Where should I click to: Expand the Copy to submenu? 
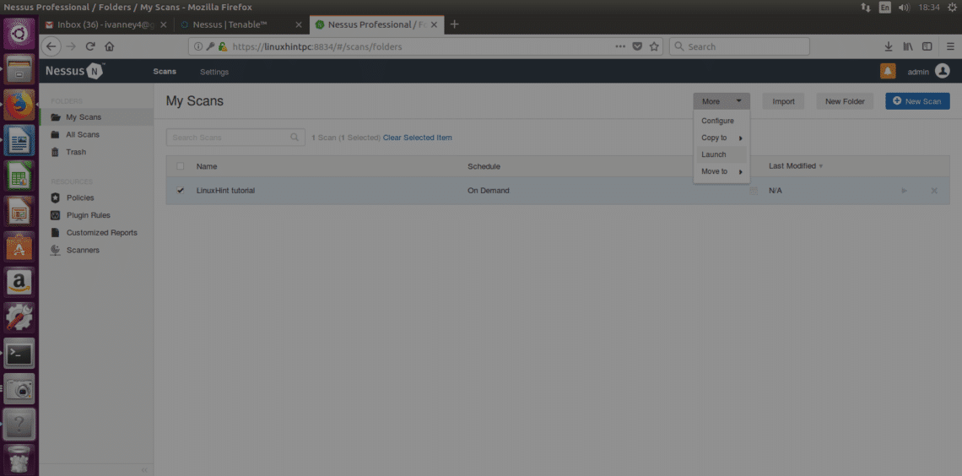coord(721,138)
